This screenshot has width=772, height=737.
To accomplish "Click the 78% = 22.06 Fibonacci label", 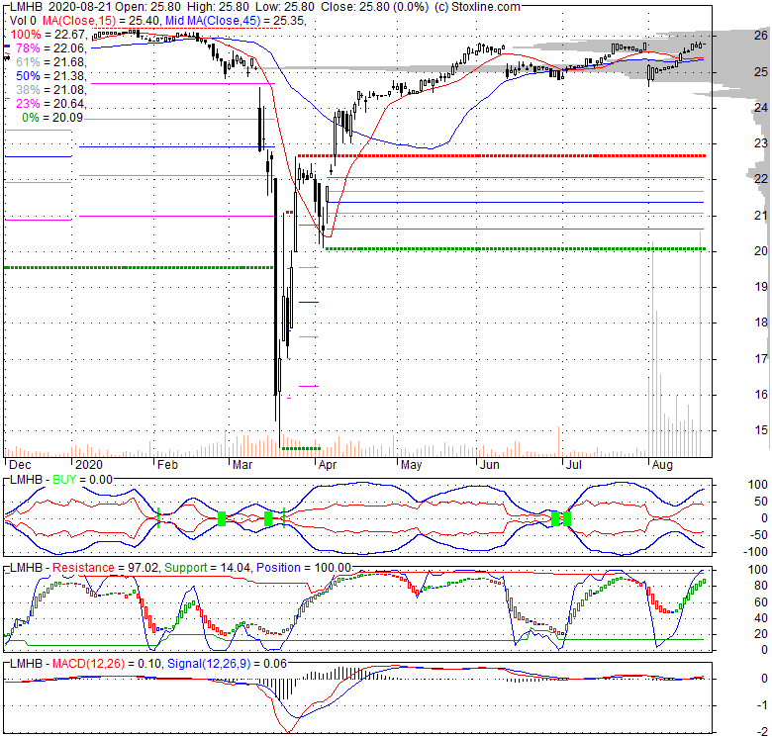I will pos(50,48).
